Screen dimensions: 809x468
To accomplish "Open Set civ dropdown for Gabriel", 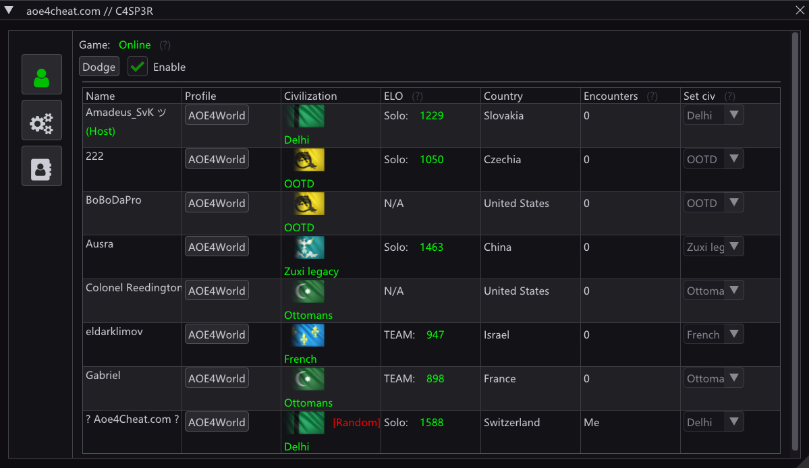I will tap(714, 378).
